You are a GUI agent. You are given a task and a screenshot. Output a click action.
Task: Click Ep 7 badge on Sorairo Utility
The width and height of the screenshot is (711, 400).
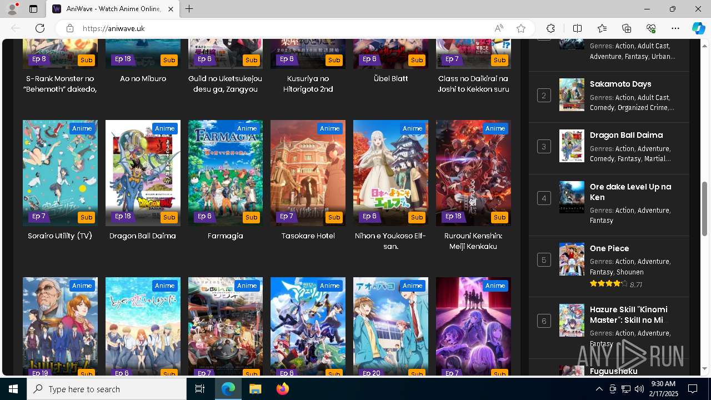39,217
